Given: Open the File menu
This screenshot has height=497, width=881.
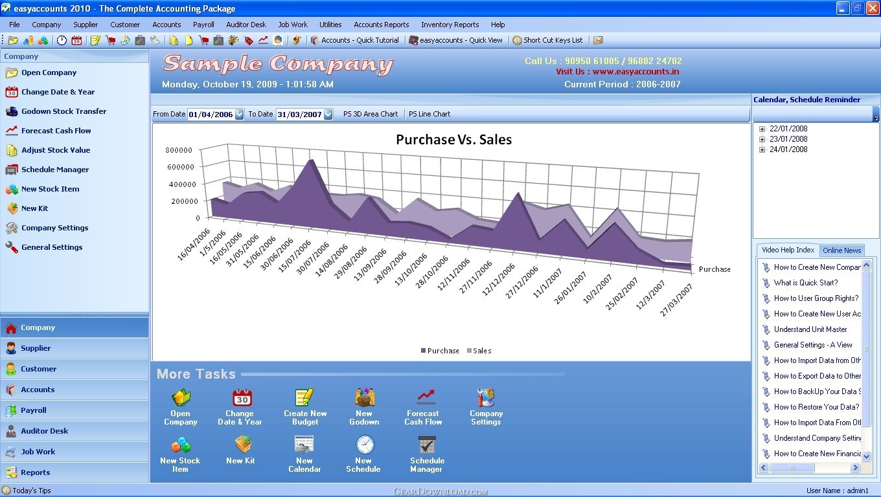Looking at the screenshot, I should pos(14,25).
